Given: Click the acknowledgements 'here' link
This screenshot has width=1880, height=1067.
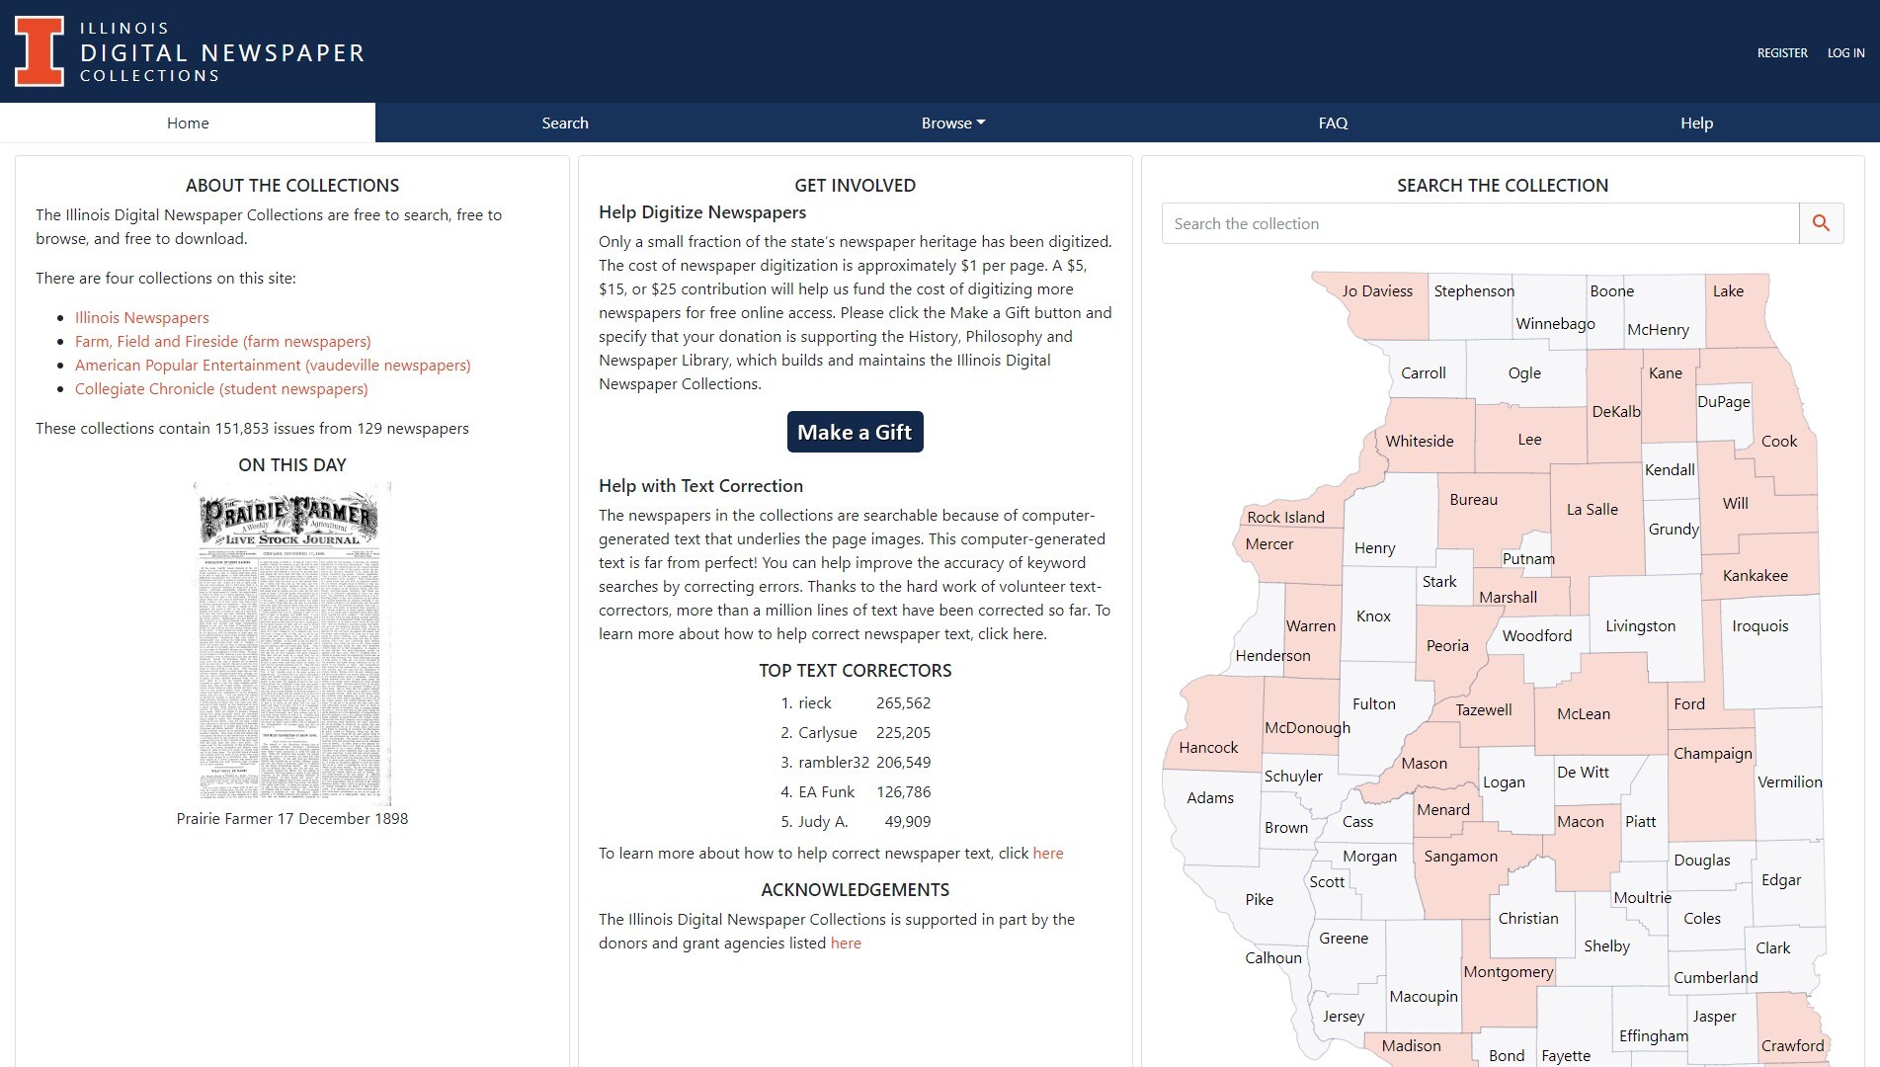Looking at the screenshot, I should point(846,943).
